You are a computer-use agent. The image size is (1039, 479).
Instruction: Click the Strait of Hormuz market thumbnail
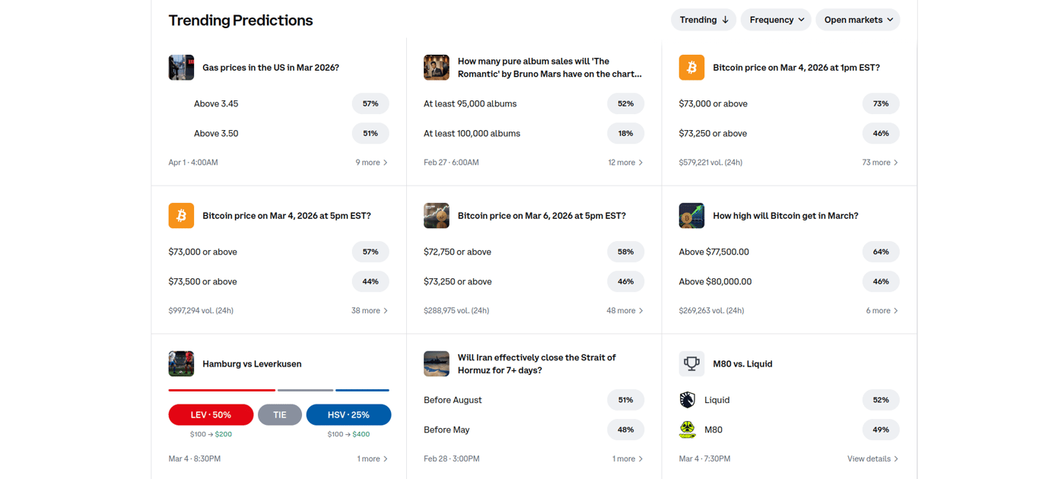437,363
